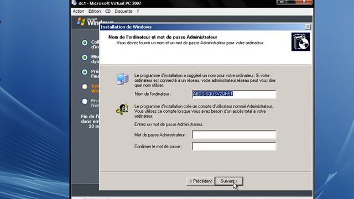Image resolution: width=354 pixels, height=199 pixels.
Task: Click the final pending step white bullet
Action: coord(85,101)
